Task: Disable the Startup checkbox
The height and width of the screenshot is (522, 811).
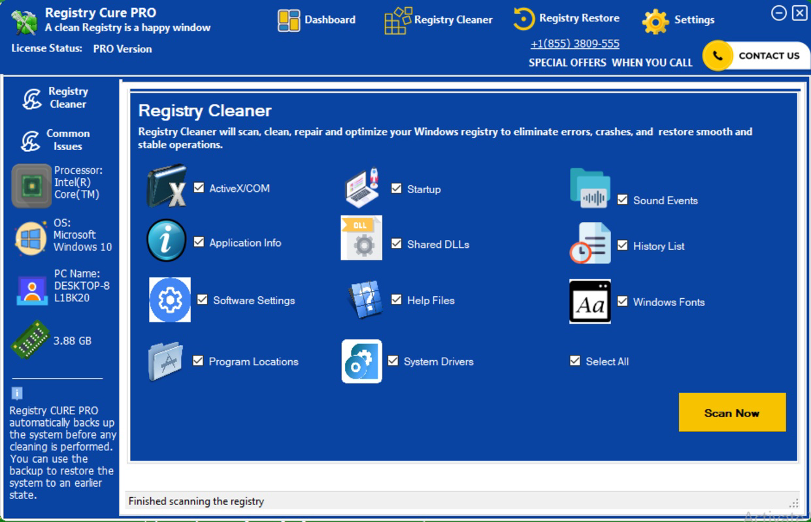Action: click(396, 189)
